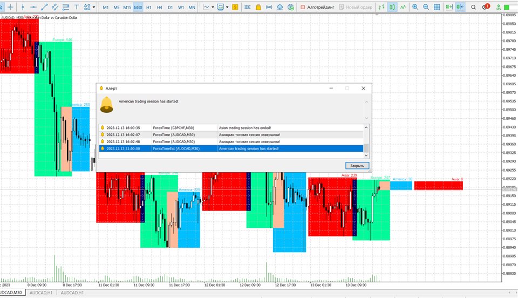518x298 pixels.
Task: Open notifications icon with red badge
Action: tap(485, 6)
